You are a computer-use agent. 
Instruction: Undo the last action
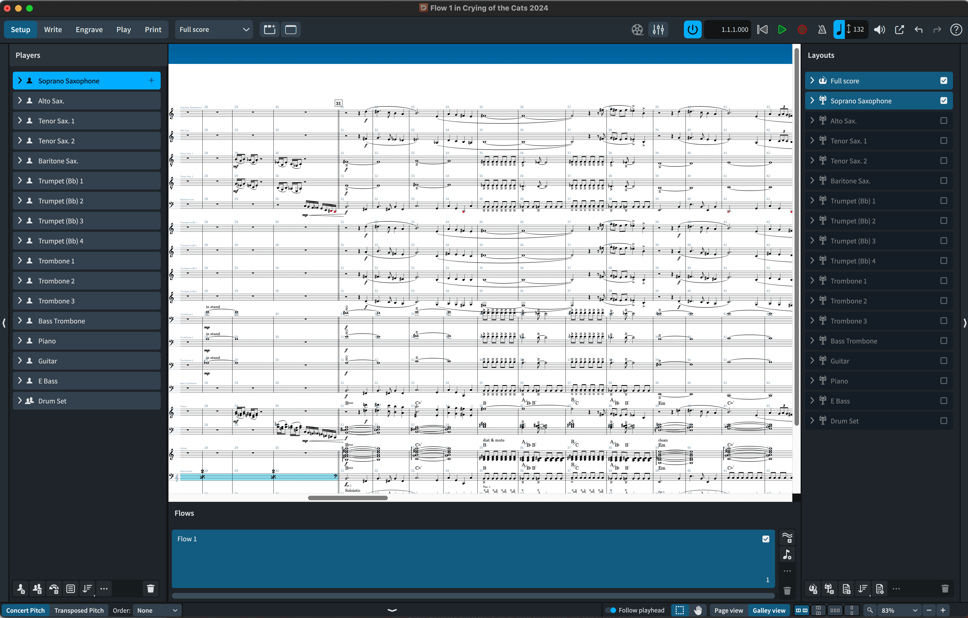pyautogui.click(x=919, y=30)
